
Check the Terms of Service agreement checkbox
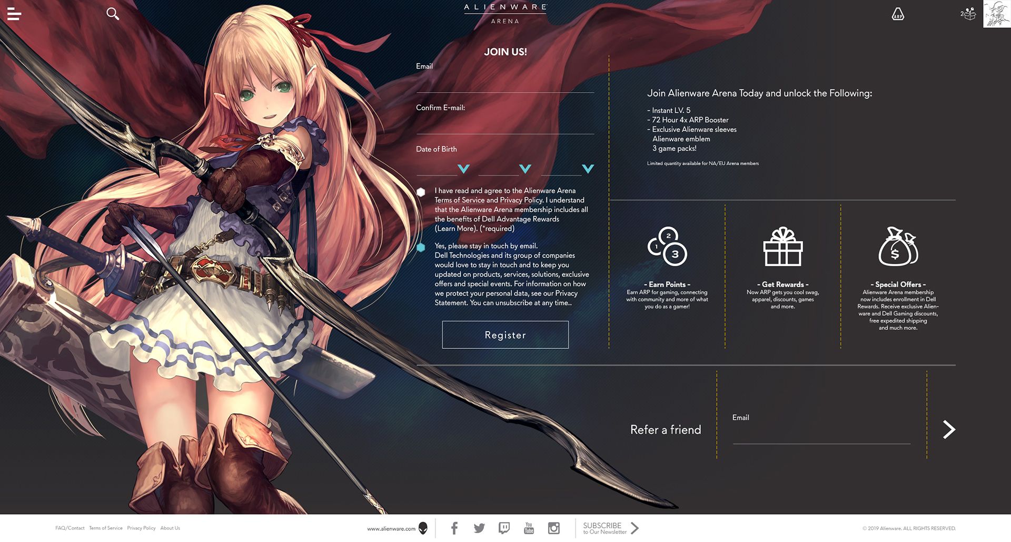[421, 192]
